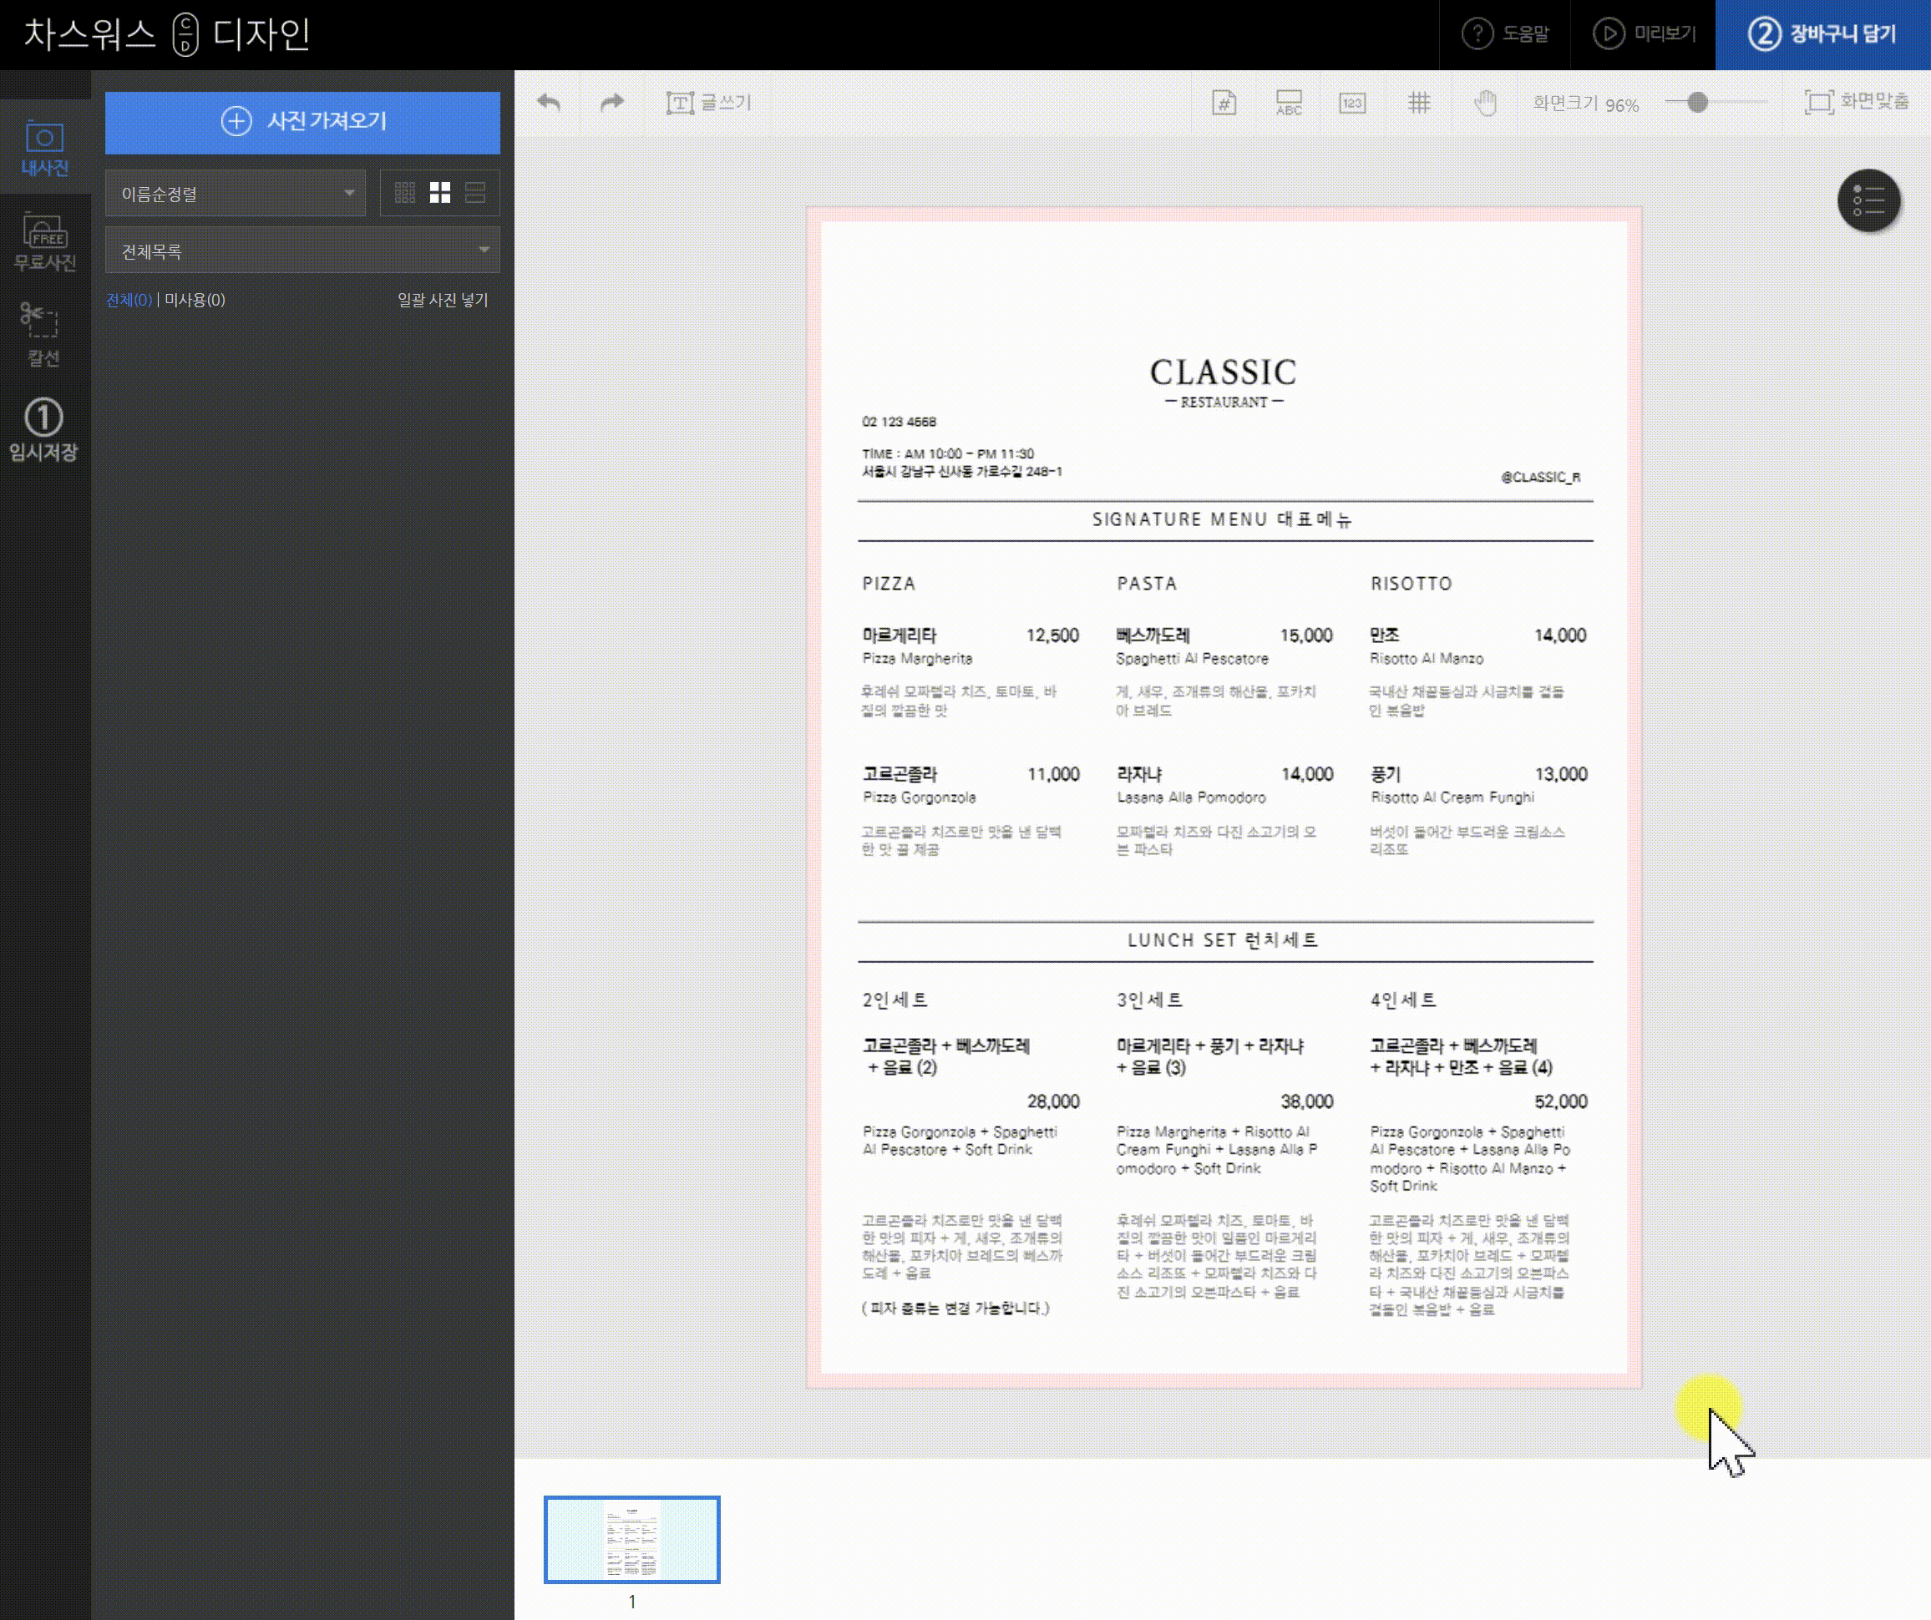Open the 전체목록 folder dropdown
1931x1620 pixels.
point(302,250)
